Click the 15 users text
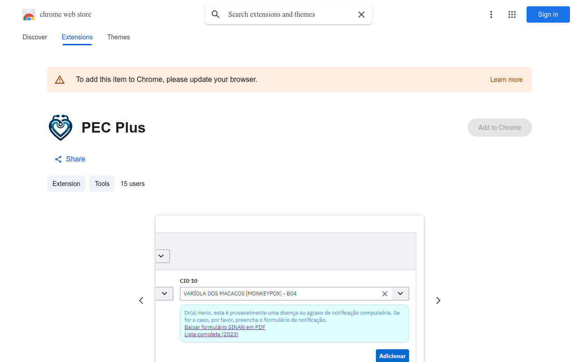579x362 pixels. 133,184
